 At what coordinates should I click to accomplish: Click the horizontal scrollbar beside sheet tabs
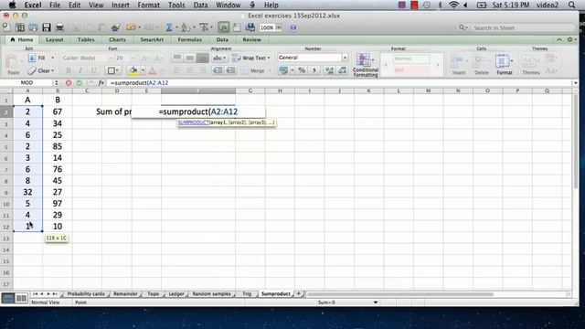pyautogui.click(x=400, y=294)
